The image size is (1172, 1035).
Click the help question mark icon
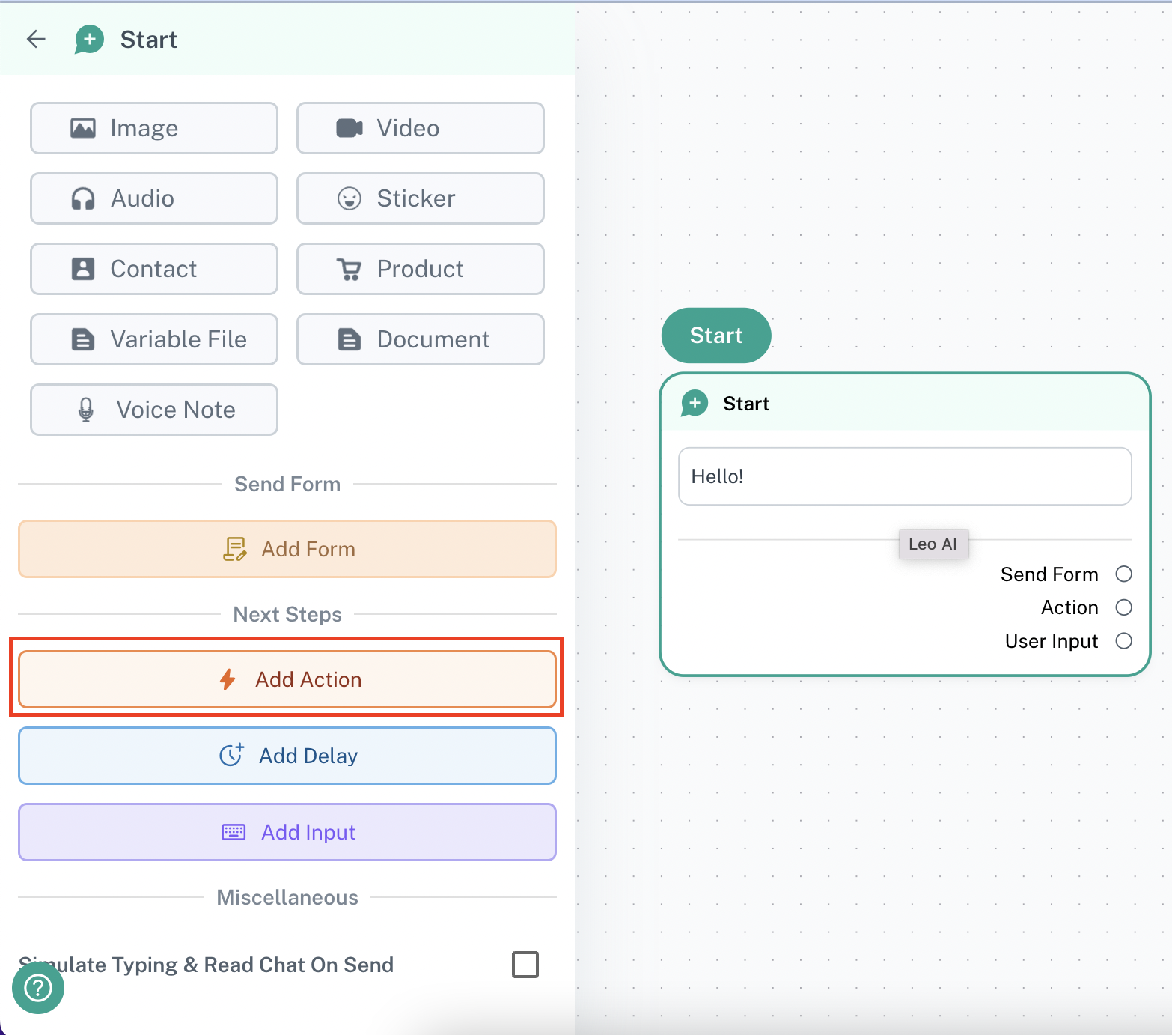[38, 988]
